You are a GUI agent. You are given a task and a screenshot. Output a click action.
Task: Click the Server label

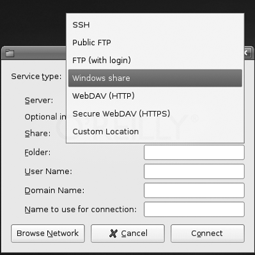point(39,100)
